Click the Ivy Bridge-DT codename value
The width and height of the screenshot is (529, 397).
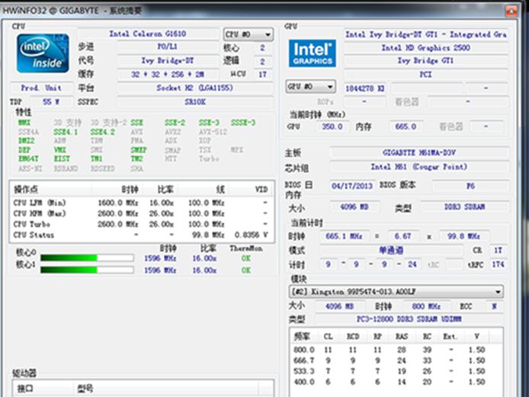coord(168,61)
